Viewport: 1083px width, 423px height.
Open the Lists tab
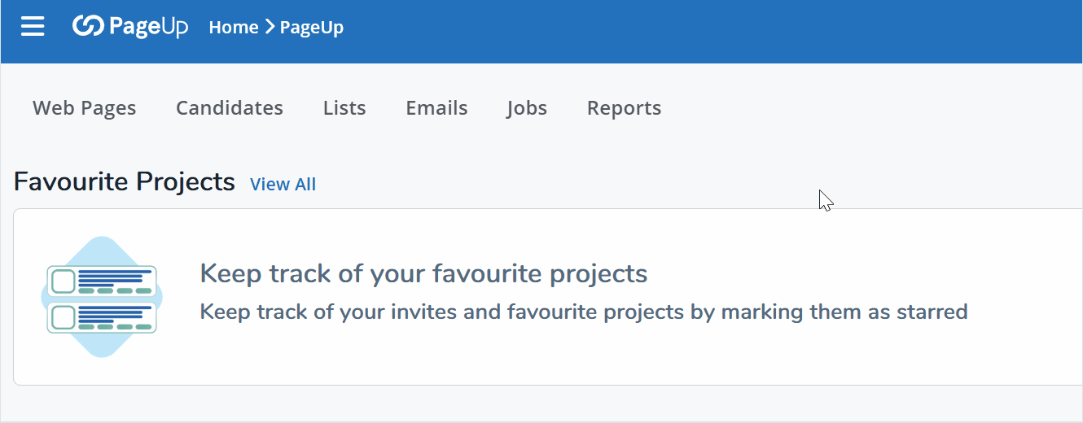coord(344,108)
